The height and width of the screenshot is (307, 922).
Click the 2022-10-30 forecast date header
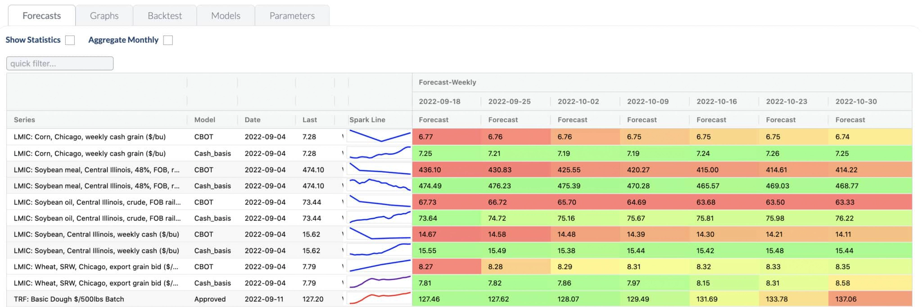pos(856,102)
